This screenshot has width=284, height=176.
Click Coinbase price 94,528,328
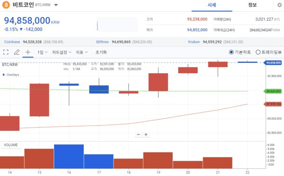[x=32, y=42]
